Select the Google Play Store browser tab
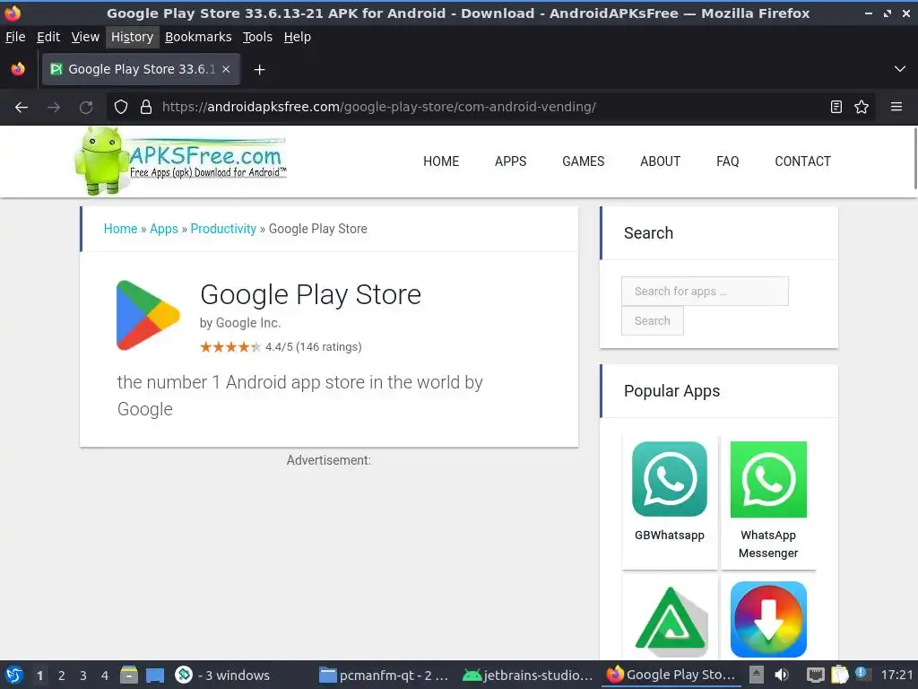918x689 pixels. click(141, 69)
